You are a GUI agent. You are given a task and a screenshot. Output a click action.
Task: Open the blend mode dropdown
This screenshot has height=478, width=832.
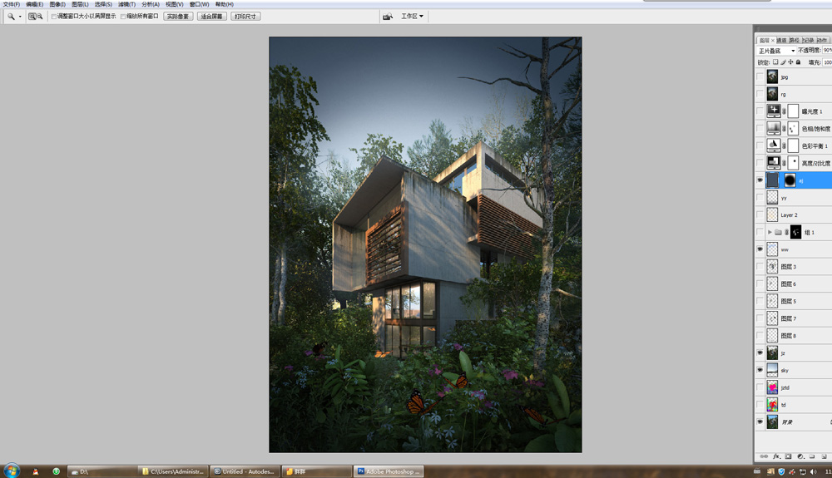776,51
